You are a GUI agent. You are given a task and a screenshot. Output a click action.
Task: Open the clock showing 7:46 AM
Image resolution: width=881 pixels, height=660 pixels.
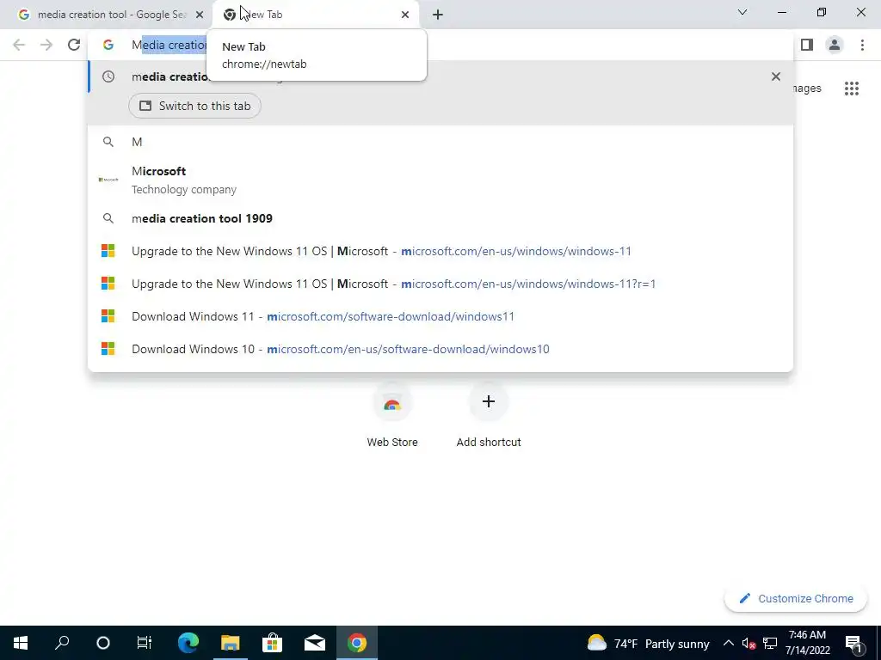point(807,643)
